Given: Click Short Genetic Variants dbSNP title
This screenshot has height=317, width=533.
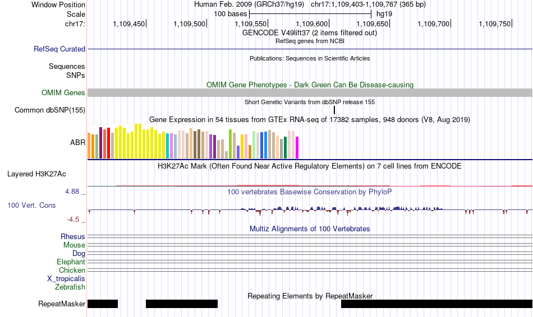Looking at the screenshot, I should point(310,102).
